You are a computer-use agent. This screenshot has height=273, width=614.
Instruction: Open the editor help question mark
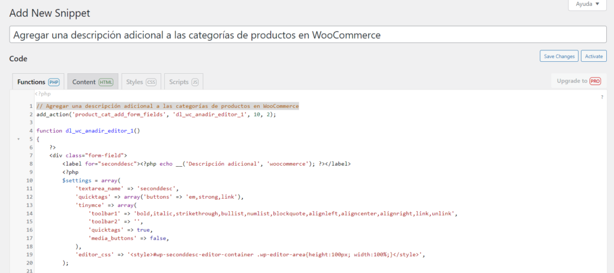pyautogui.click(x=601, y=97)
